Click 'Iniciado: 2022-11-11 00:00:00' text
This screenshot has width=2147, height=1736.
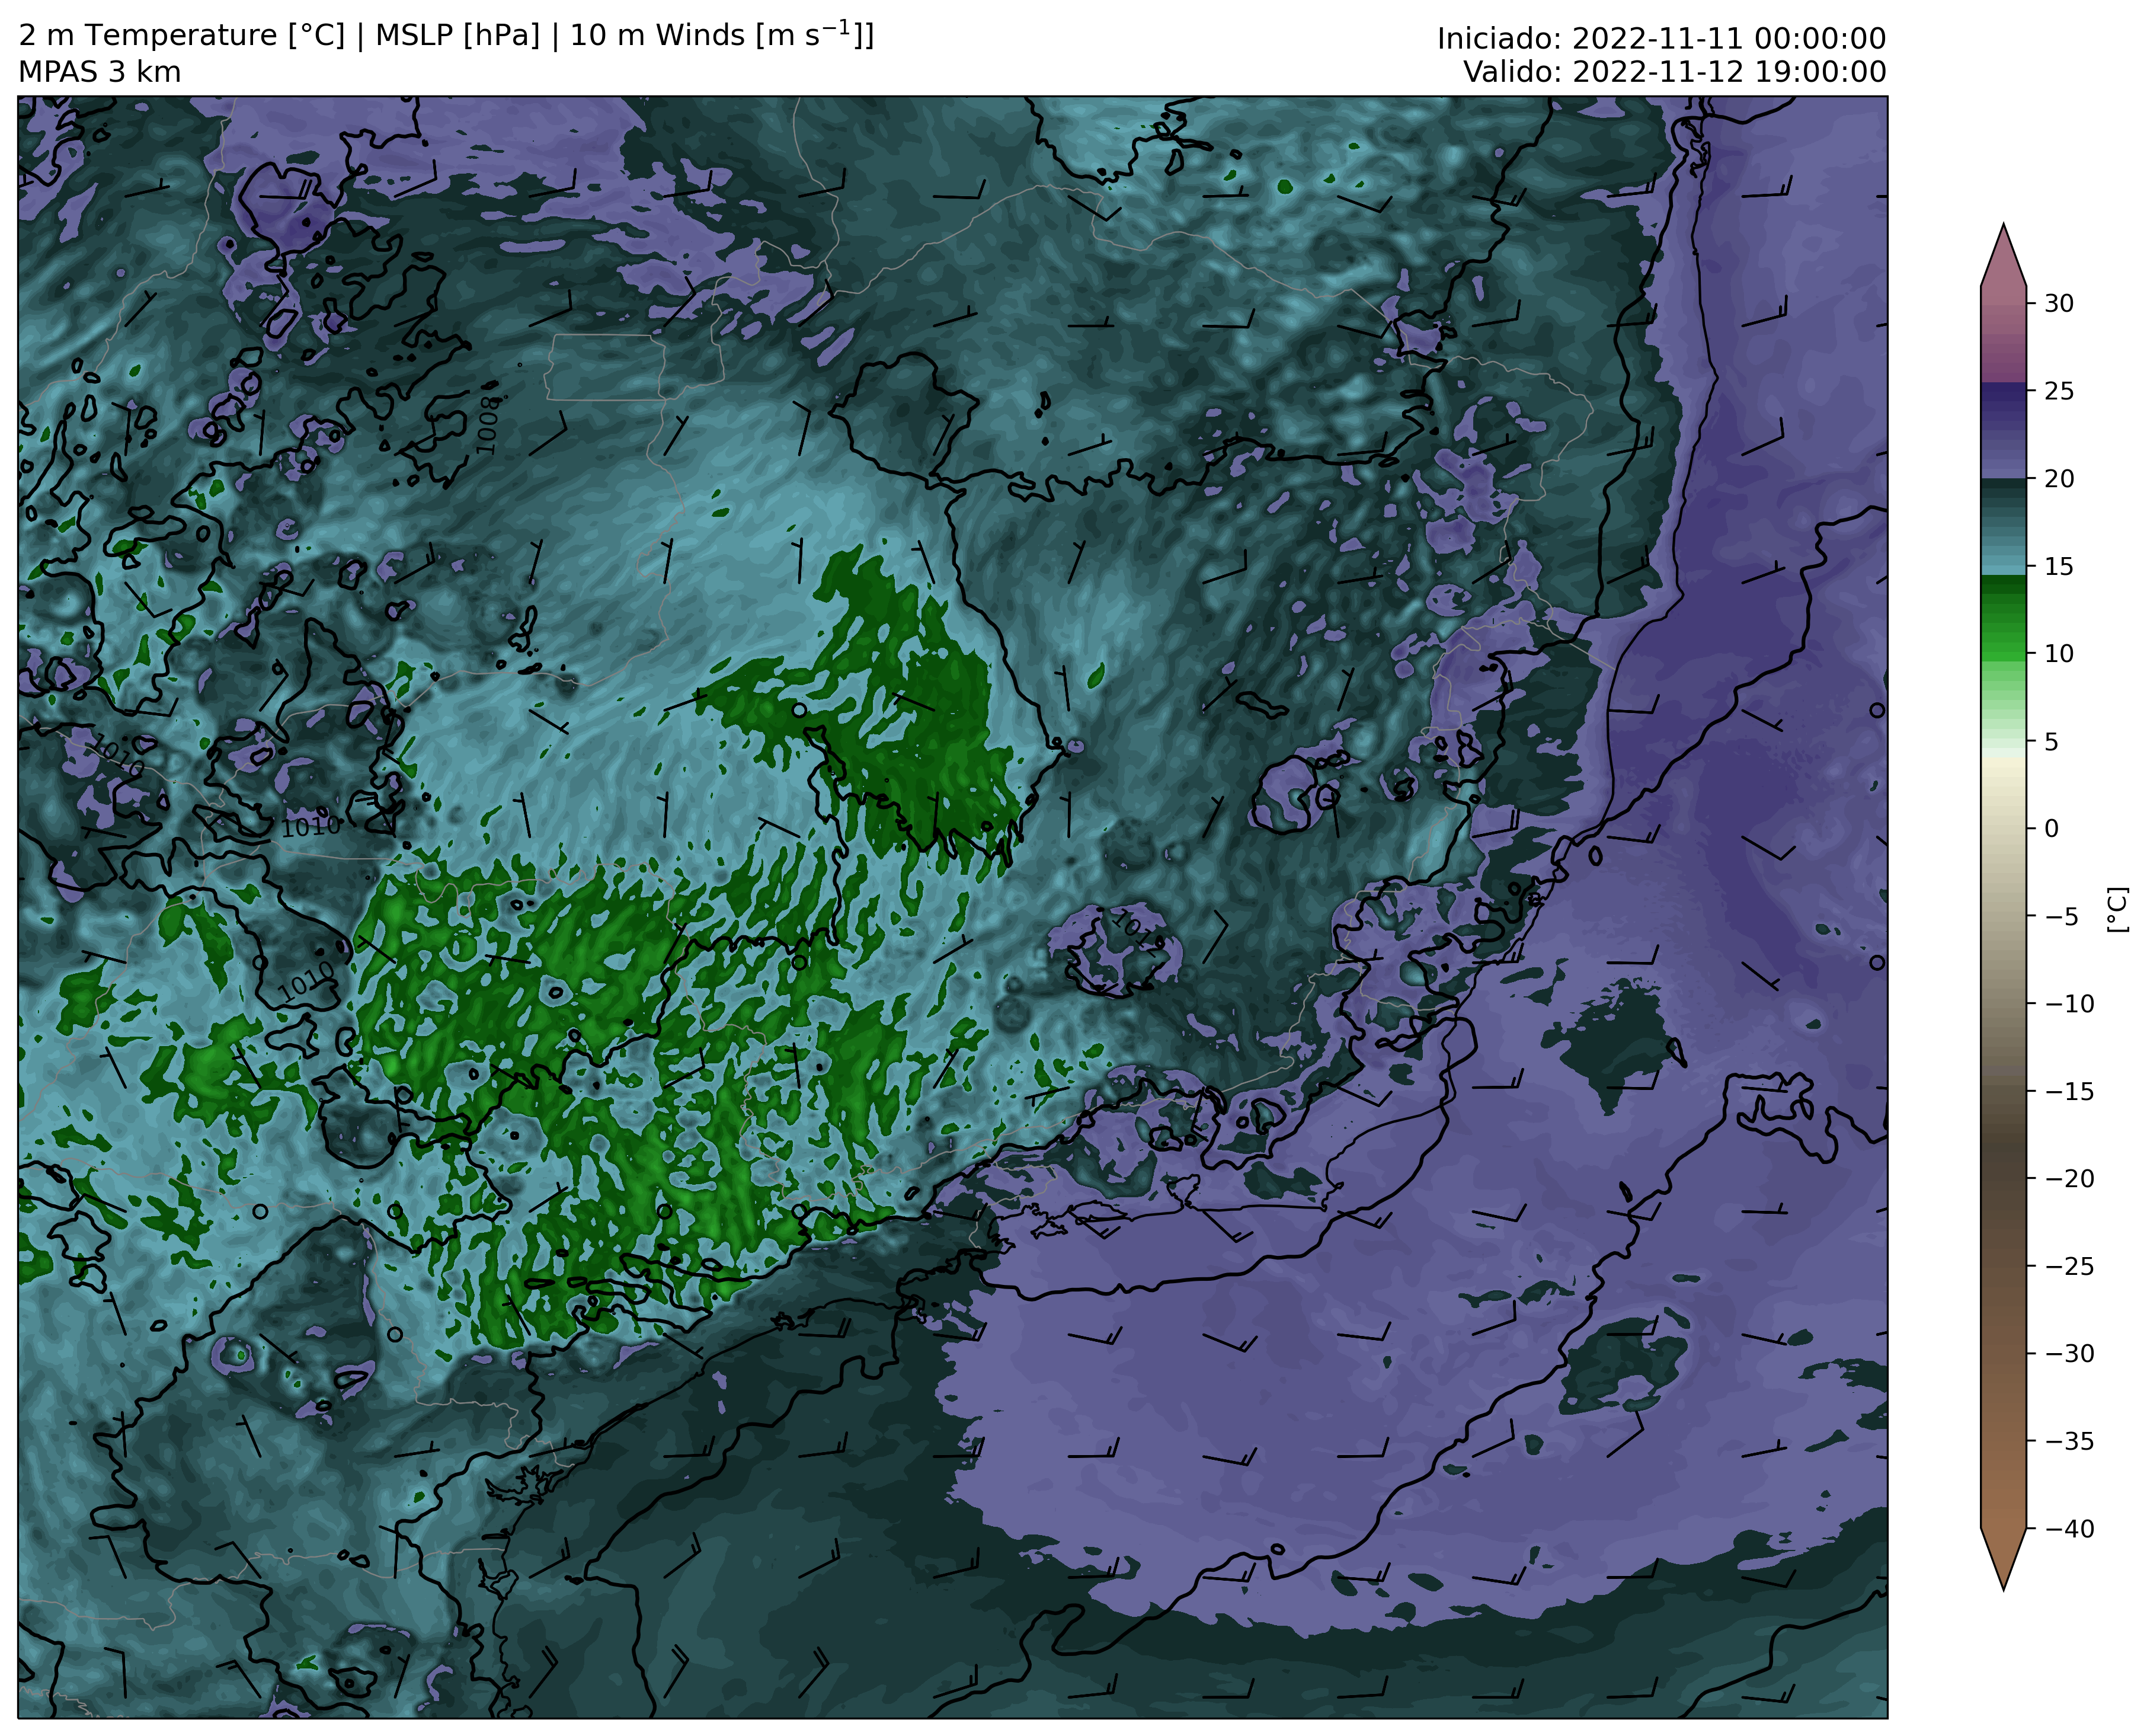[1661, 39]
